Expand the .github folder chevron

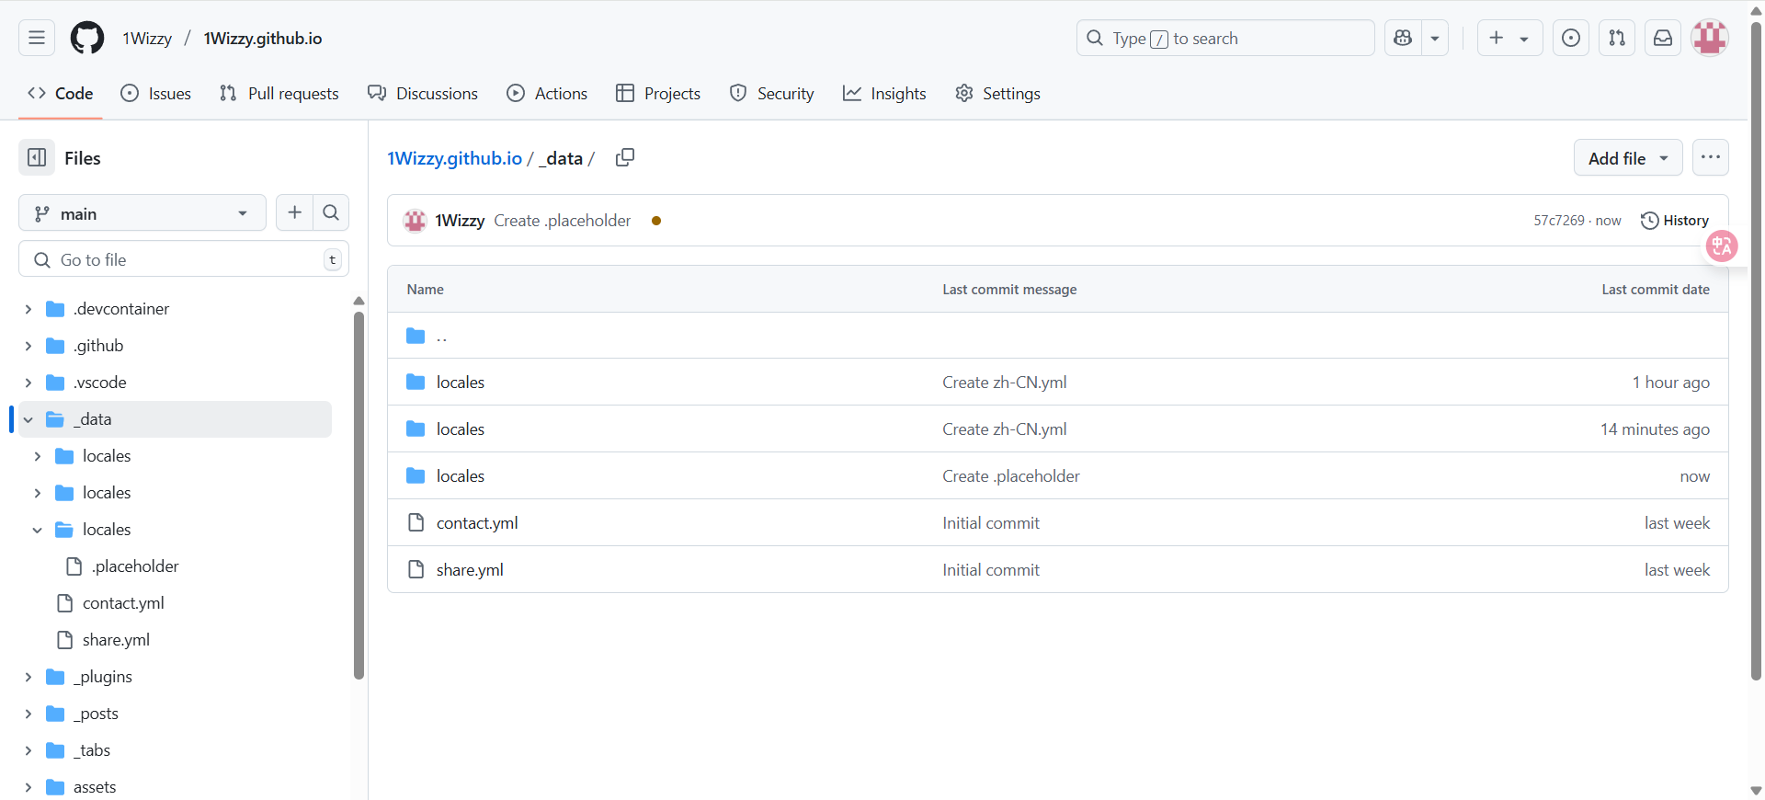coord(28,346)
